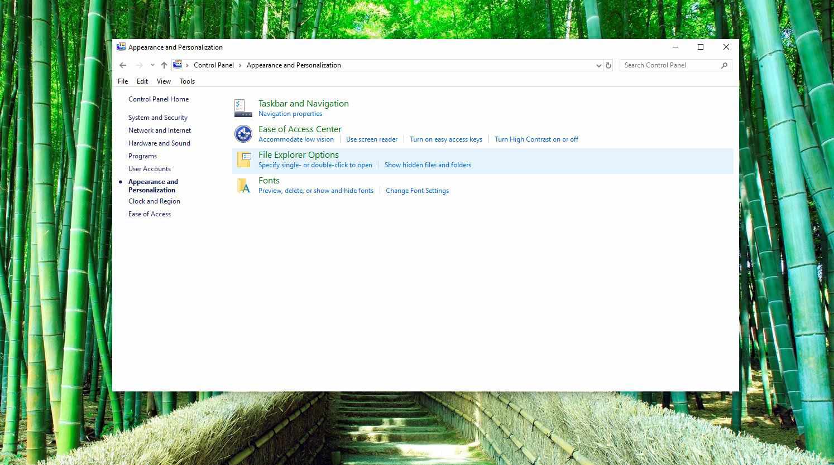Click Control Panel breadcrumb in address bar
834x465 pixels.
pyautogui.click(x=214, y=65)
